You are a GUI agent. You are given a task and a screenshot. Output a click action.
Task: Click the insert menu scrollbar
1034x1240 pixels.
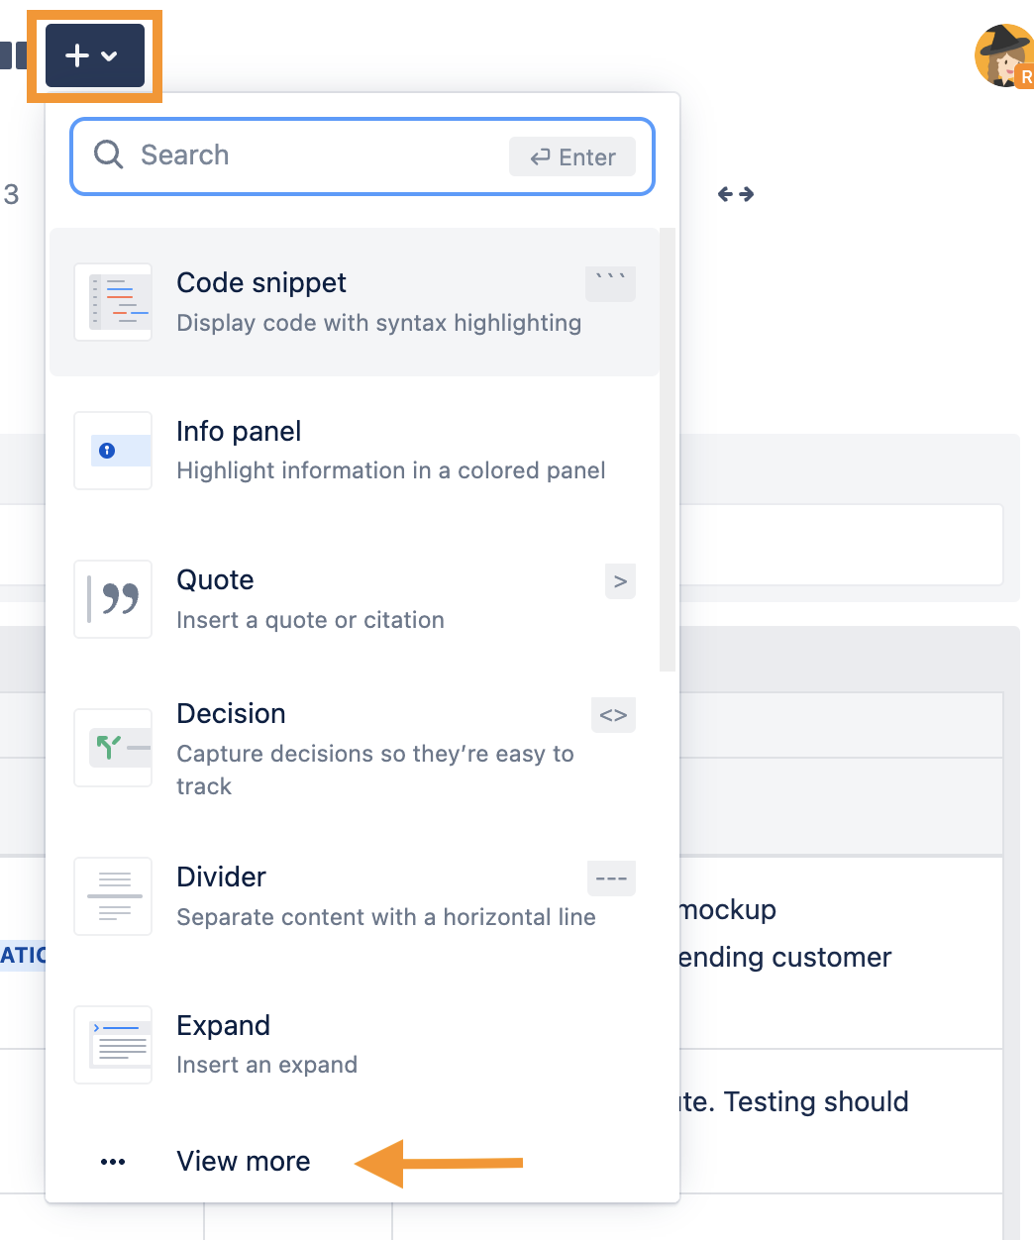[668, 451]
